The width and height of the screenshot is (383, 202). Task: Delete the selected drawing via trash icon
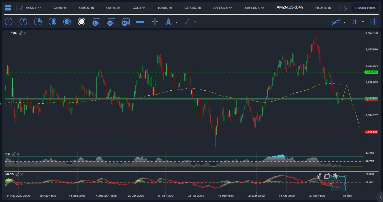point(335,177)
